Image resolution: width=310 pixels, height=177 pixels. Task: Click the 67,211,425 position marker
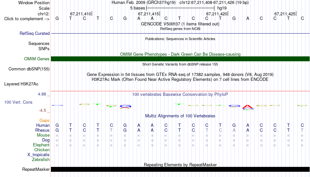tap(285, 14)
